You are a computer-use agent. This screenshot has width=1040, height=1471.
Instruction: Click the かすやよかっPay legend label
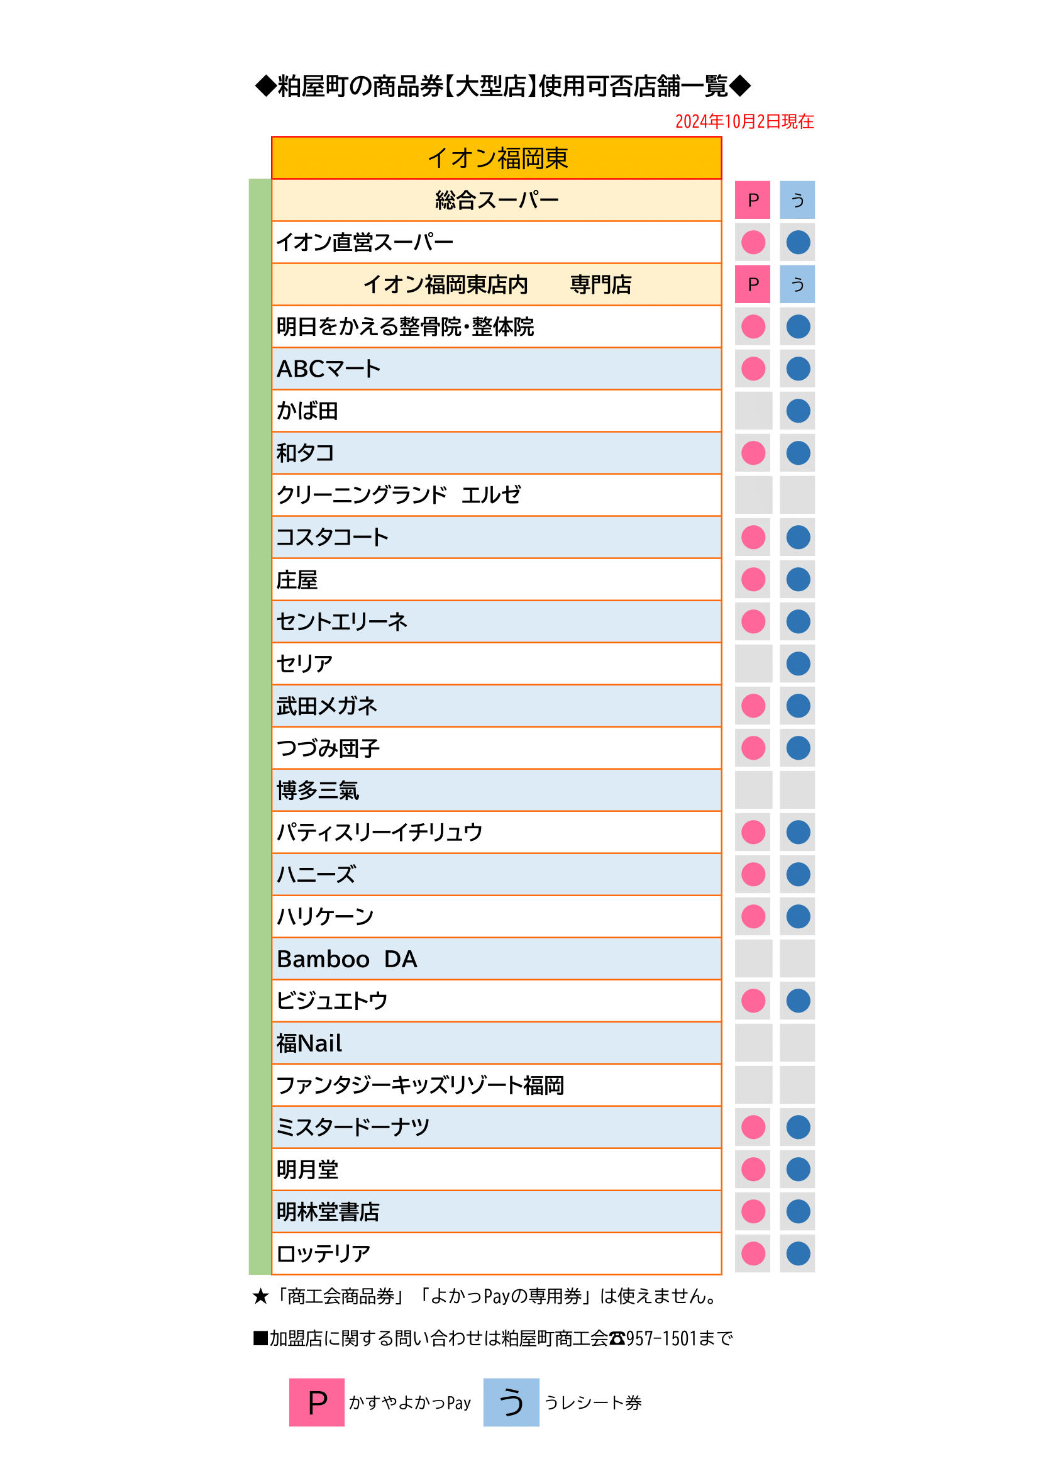coord(410,1403)
